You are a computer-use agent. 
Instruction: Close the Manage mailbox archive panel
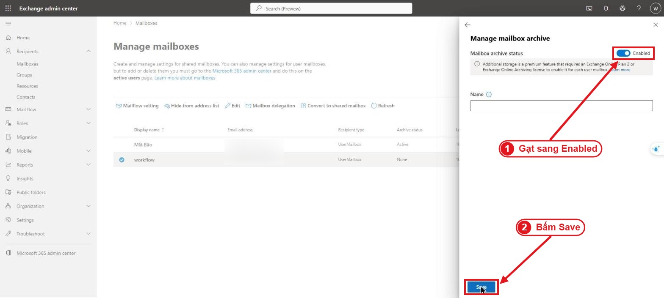pyautogui.click(x=656, y=25)
